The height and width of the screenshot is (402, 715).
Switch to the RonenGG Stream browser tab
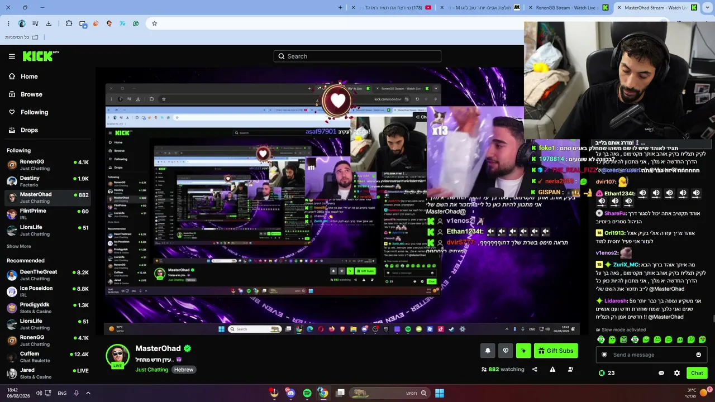568,7
